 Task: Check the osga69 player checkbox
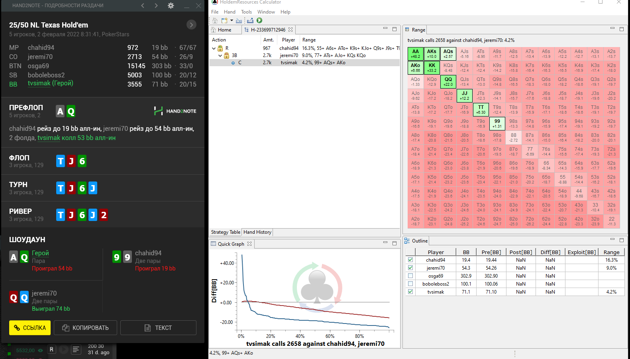410,276
